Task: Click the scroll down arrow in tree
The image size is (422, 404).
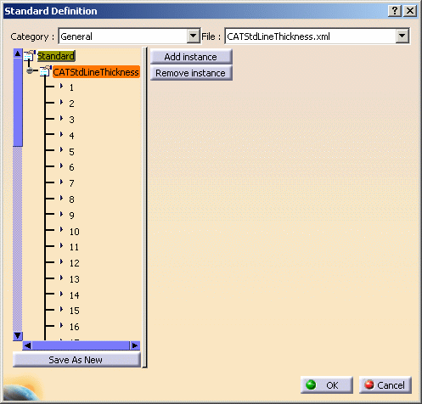Action: pos(18,336)
